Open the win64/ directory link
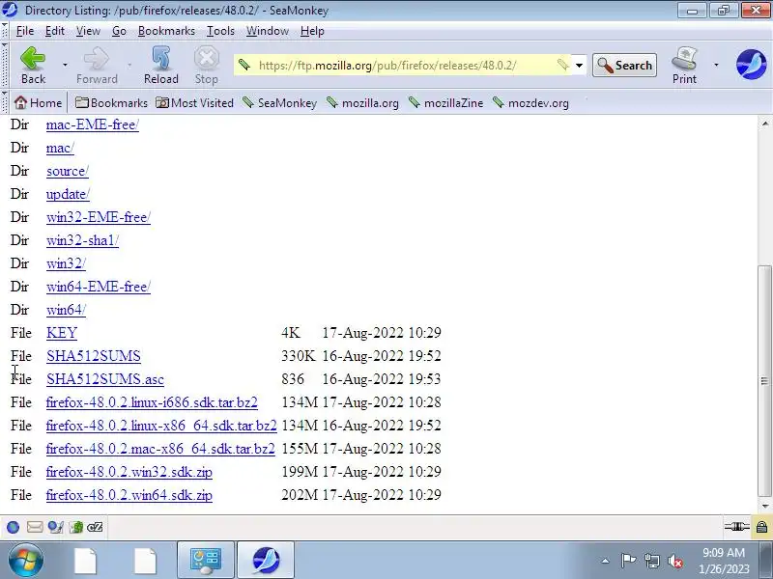Image resolution: width=773 pixels, height=579 pixels. (66, 310)
